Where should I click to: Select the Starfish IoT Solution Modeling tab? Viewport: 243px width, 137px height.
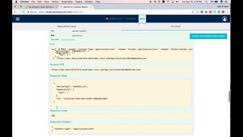76,7
